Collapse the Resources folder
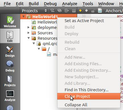 pos(28,38)
